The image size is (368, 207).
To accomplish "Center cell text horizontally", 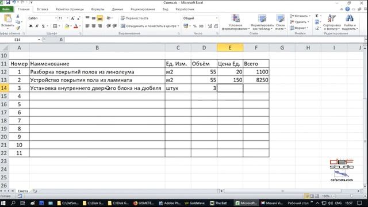I will pyautogui.click(x=93, y=26).
